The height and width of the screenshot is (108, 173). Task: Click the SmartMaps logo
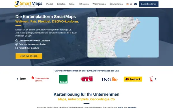coord(28,4)
